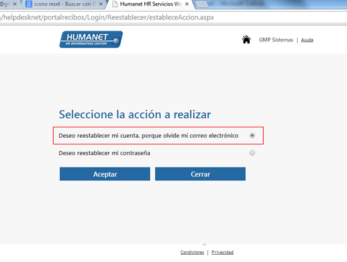Close the Humanet HR Servicios tab
Screen dimensions: 347x262
(187, 4)
